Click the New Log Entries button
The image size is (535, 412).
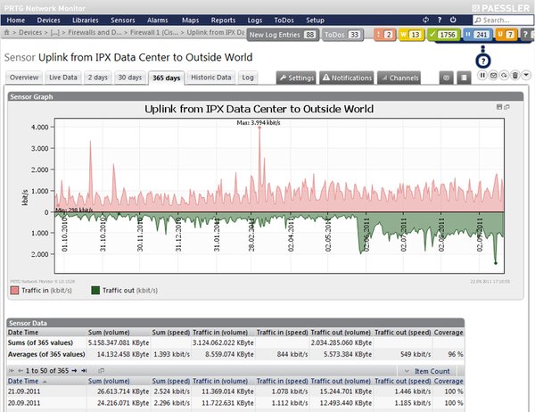click(x=282, y=34)
